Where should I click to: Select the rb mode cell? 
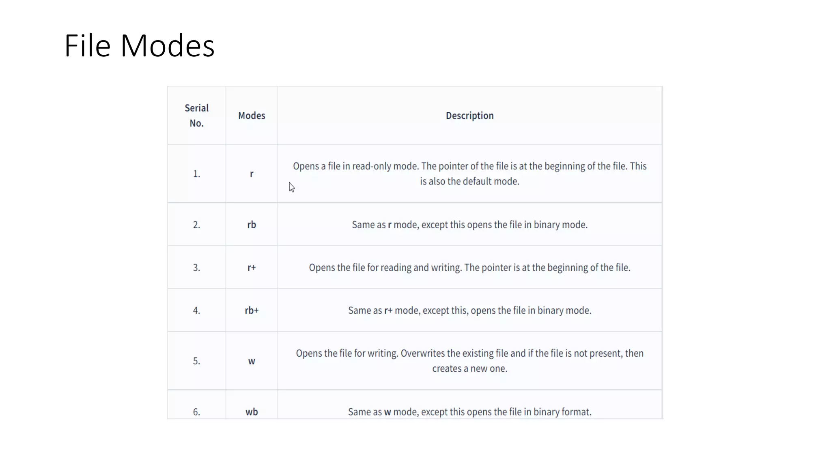click(252, 225)
